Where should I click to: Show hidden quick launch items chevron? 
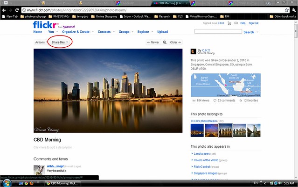coord(38,182)
